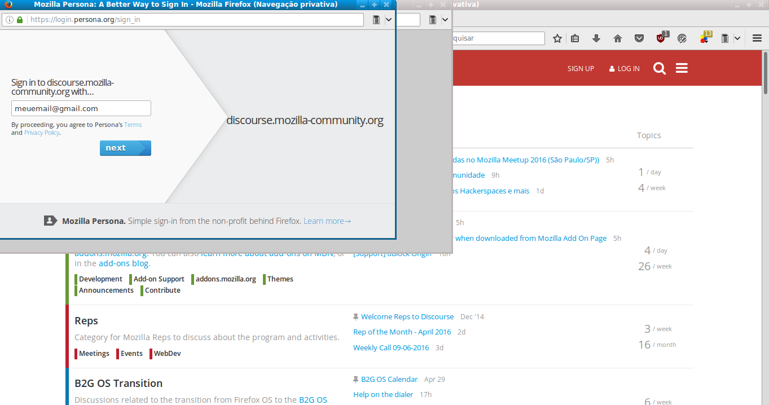769x405 pixels.
Task: Click the clipboard extension icon in the middle gray window
Action: coord(433,20)
